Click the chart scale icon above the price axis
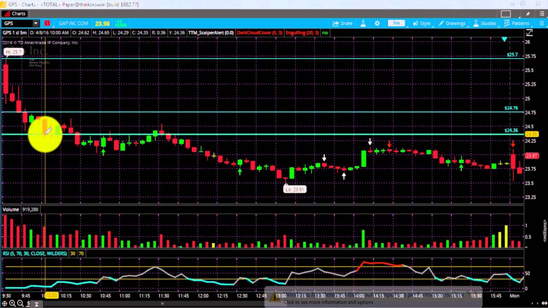The image size is (548, 308). [x=530, y=33]
